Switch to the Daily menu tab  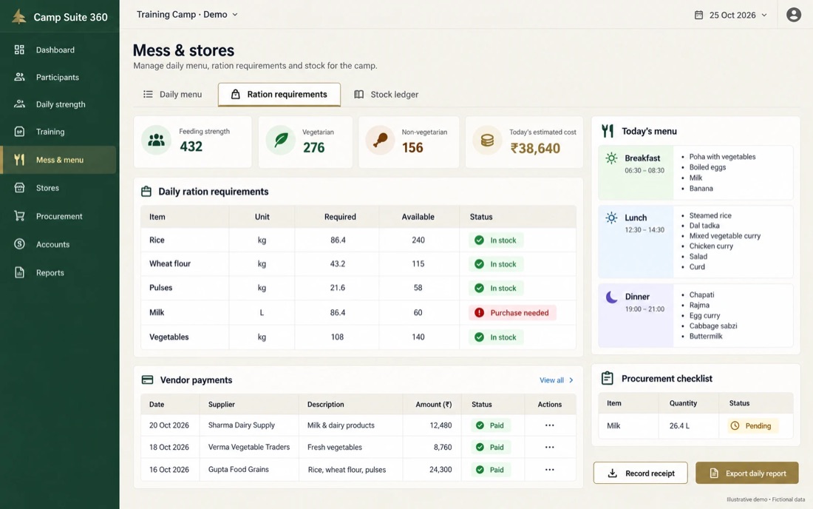pos(173,95)
